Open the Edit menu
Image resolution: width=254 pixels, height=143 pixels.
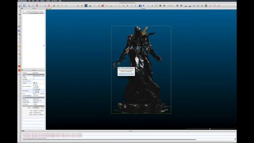(x=33, y=1)
